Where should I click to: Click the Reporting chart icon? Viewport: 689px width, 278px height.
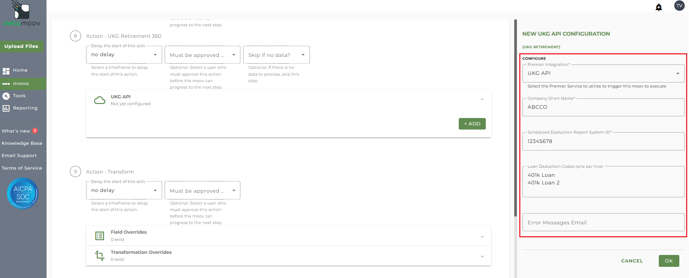pyautogui.click(x=6, y=108)
